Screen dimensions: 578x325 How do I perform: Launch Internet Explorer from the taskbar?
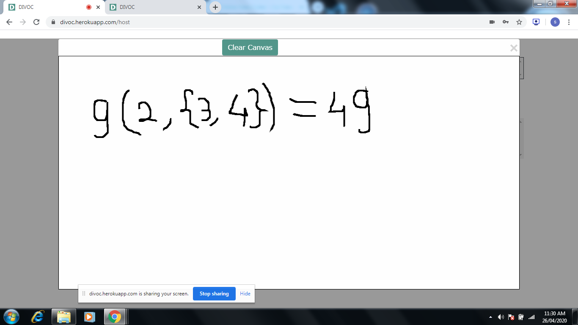pyautogui.click(x=38, y=317)
